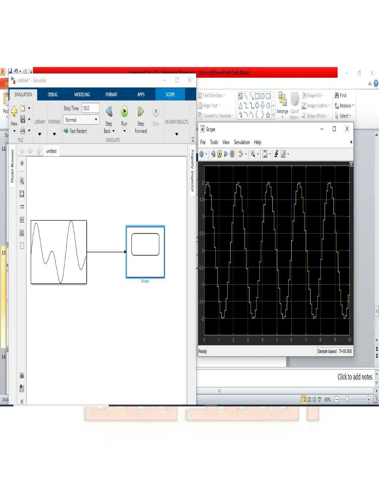Open the Scope window Help menu
379x490 pixels.
(x=258, y=142)
